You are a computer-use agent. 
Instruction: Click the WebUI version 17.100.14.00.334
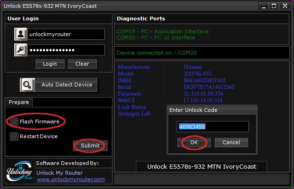[203, 100]
